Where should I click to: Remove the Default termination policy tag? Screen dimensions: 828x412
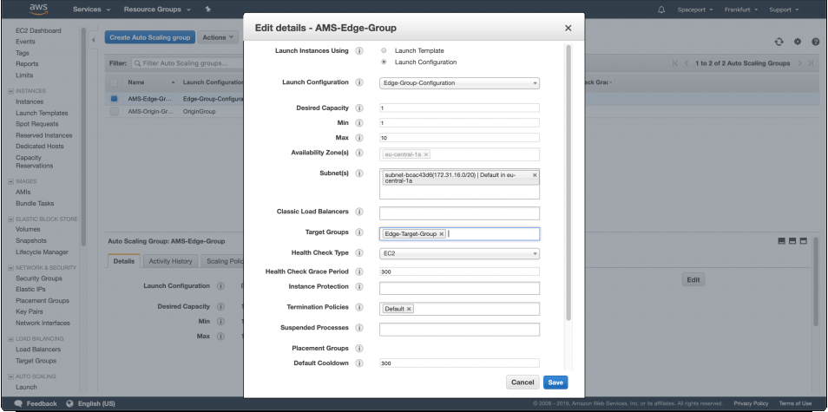(409, 309)
